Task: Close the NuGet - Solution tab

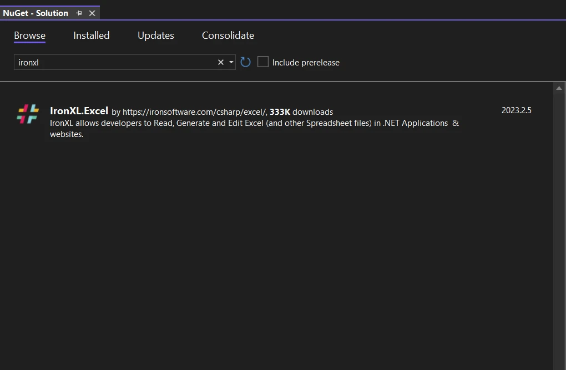Action: tap(92, 13)
